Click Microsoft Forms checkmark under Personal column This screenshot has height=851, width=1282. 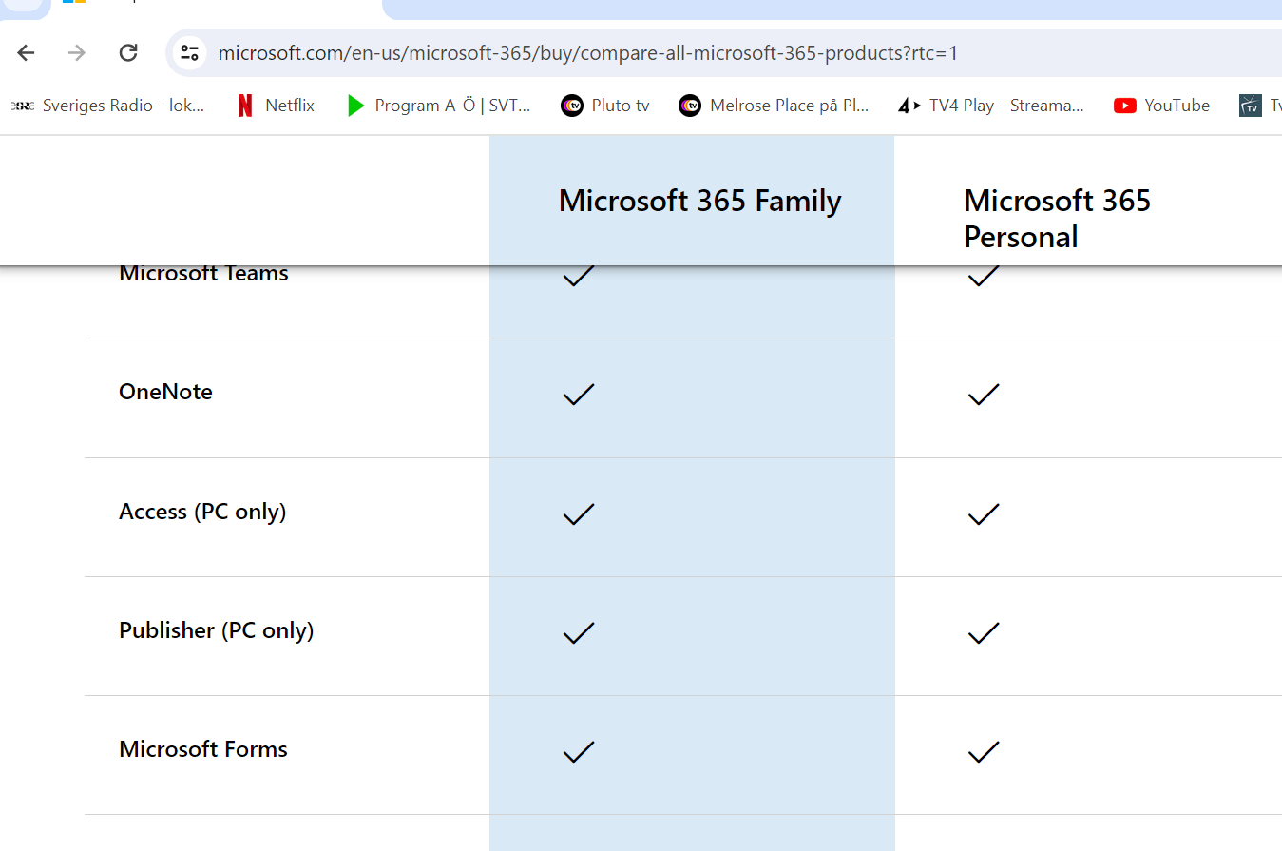pyautogui.click(x=983, y=752)
